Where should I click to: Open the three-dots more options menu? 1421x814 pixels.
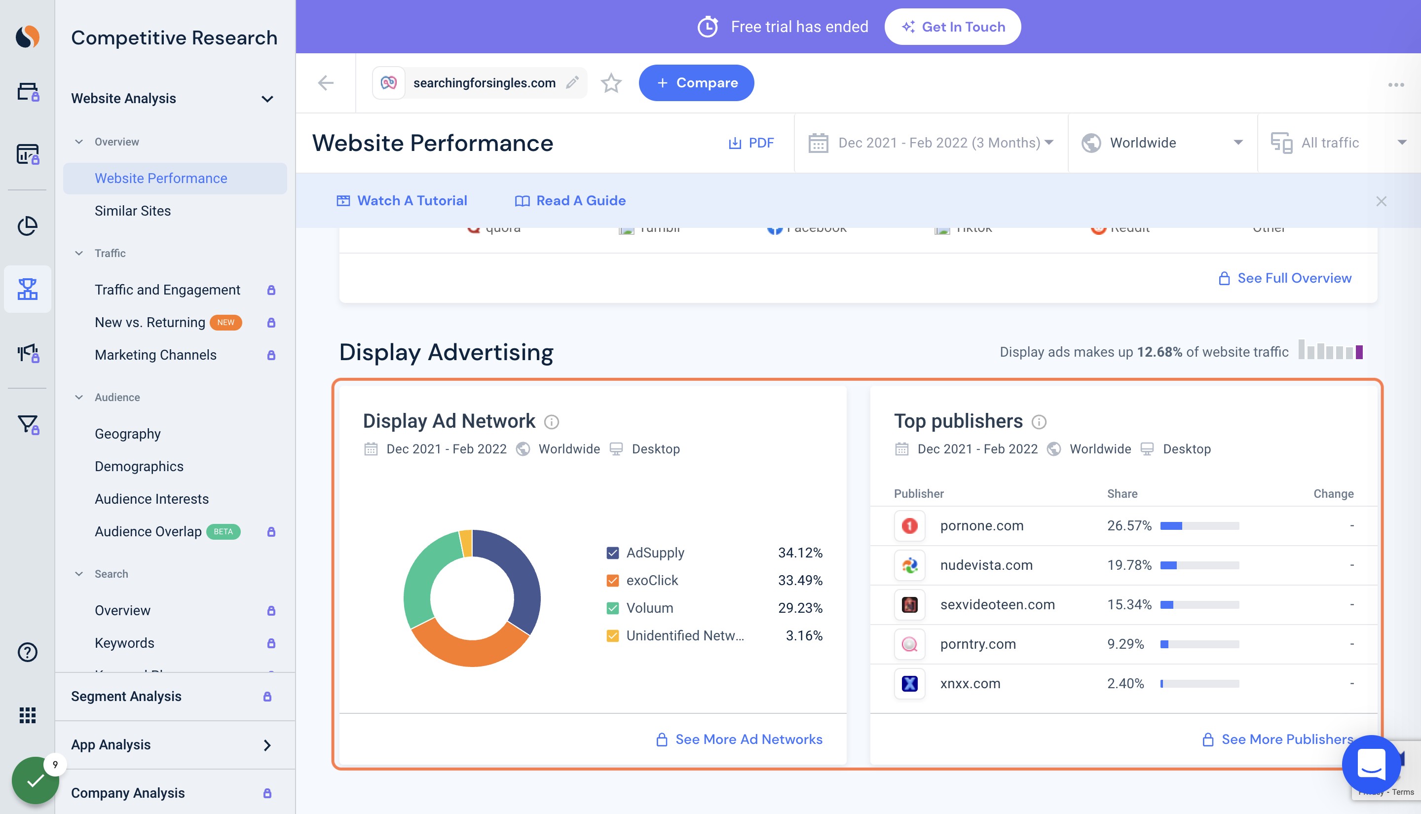coord(1396,85)
